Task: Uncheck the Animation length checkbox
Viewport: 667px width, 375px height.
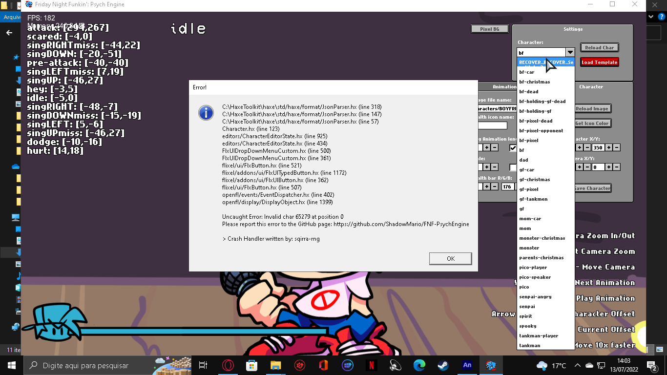Action: click(x=512, y=147)
